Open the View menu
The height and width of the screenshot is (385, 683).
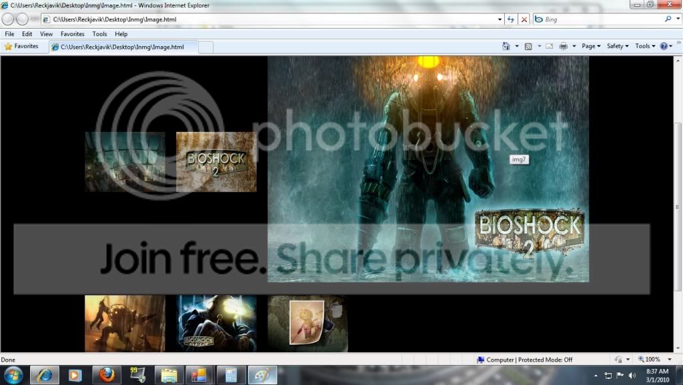[46, 34]
